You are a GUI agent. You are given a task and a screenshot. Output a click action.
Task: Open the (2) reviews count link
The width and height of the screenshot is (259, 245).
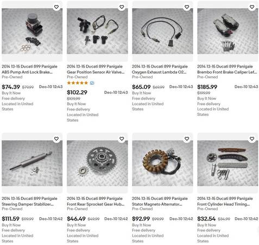pyautogui.click(x=92, y=83)
